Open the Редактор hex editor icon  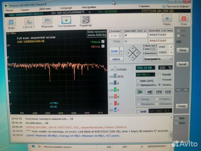pos(85,21)
